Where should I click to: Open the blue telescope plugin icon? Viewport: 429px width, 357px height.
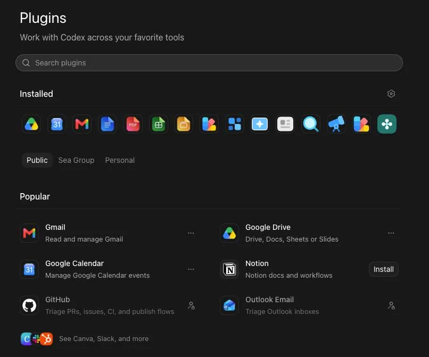[336, 124]
